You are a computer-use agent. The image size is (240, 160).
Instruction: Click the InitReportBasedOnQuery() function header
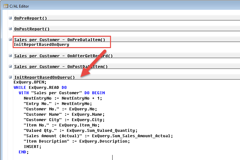pos(44,77)
